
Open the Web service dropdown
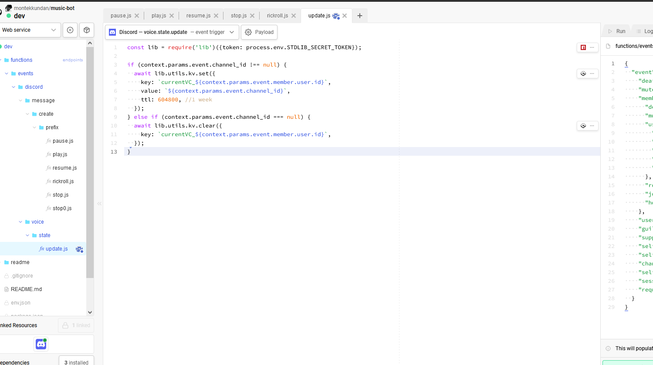click(30, 30)
